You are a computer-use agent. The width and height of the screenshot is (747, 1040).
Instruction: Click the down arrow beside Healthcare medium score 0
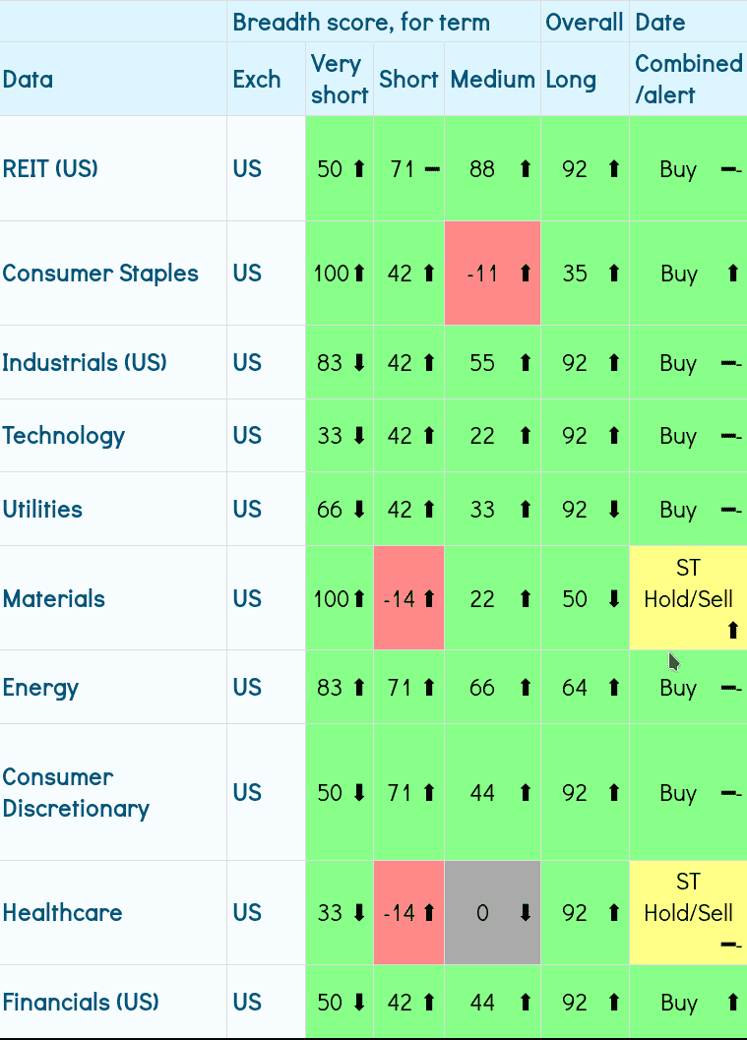pos(526,913)
